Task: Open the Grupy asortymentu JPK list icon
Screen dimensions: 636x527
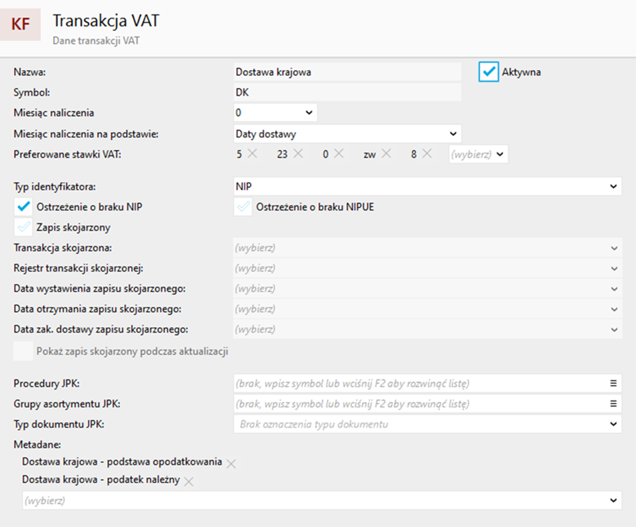Action: (x=613, y=404)
